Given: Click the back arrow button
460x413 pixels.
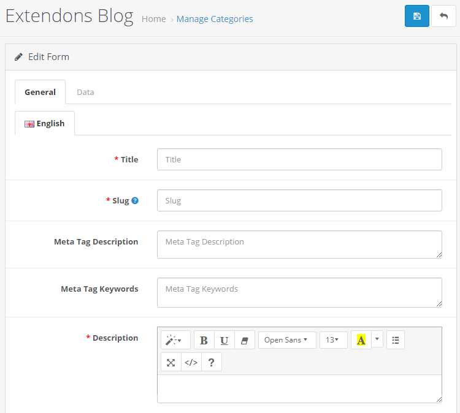Looking at the screenshot, I should (443, 16).
